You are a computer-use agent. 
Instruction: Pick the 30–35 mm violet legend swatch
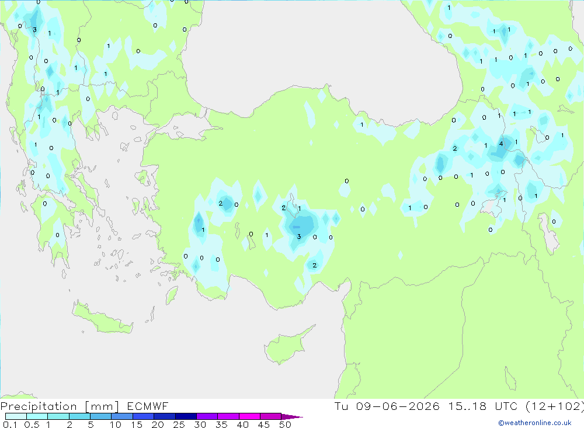[207, 416]
